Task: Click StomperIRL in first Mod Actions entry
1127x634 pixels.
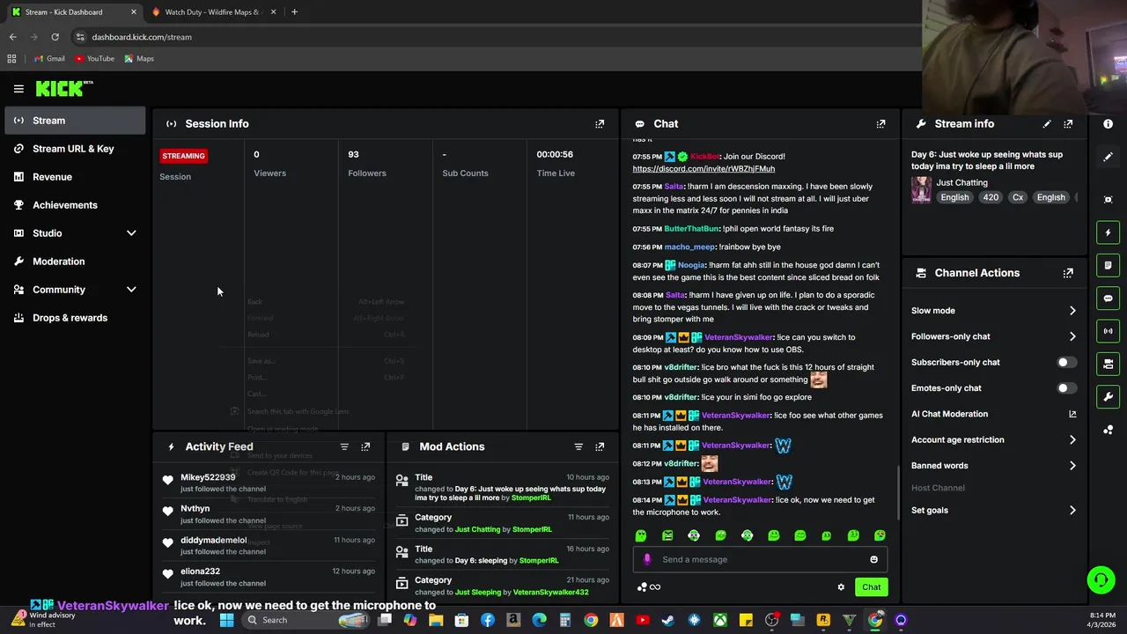Action: pyautogui.click(x=531, y=498)
